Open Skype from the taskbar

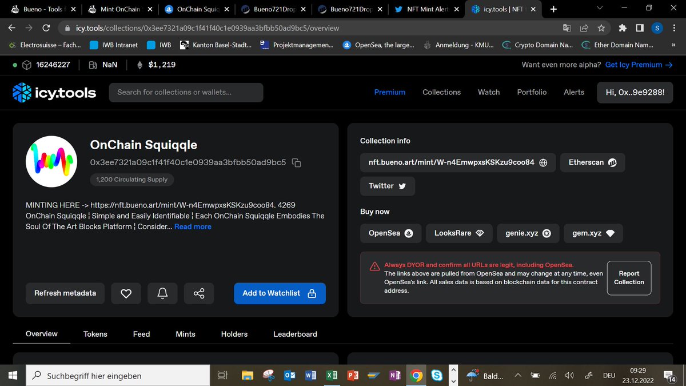[437, 376]
